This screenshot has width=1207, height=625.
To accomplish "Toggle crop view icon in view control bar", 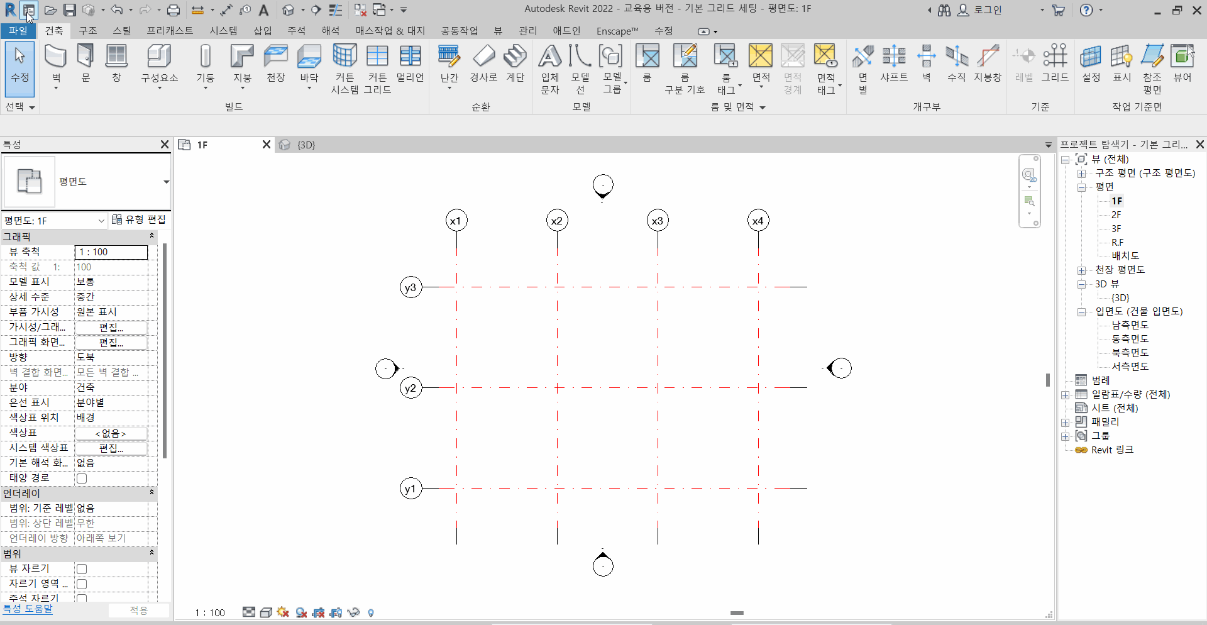I will coord(318,612).
